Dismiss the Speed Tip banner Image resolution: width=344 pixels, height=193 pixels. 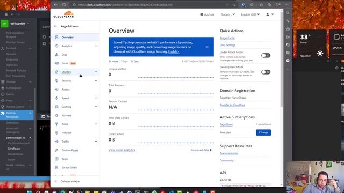coord(207,47)
